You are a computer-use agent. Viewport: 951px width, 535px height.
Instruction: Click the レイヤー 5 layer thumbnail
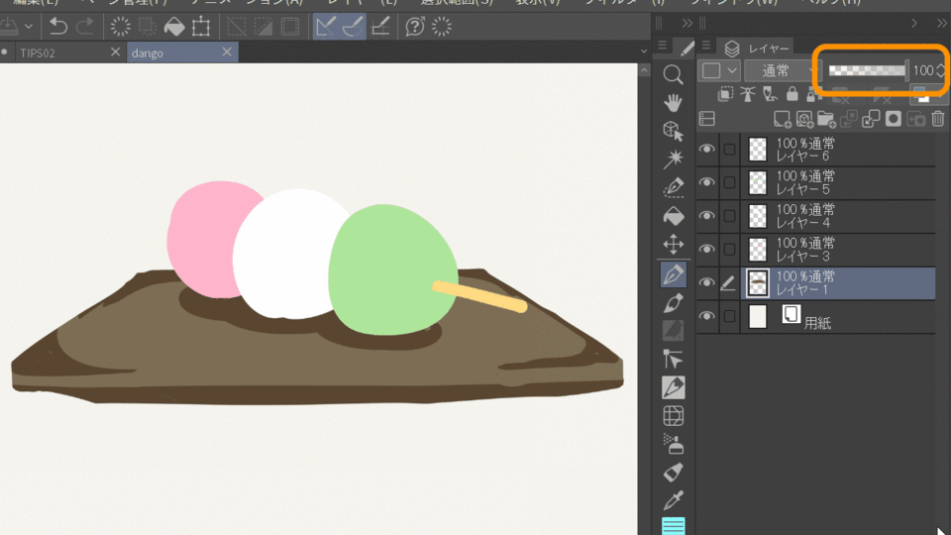tap(758, 183)
